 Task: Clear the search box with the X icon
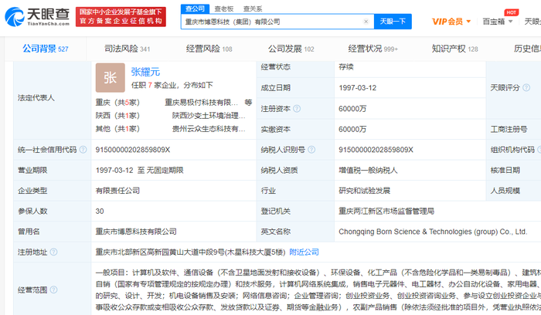click(x=366, y=22)
